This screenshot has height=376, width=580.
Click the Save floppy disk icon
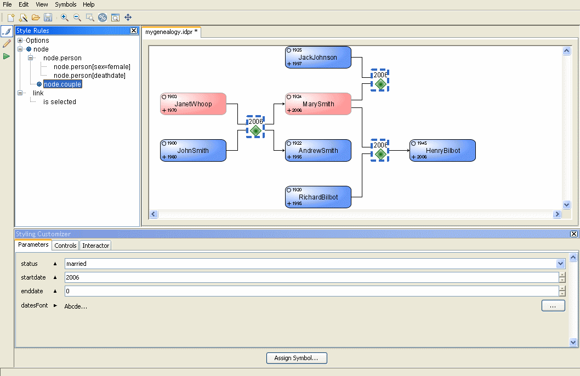tap(48, 18)
